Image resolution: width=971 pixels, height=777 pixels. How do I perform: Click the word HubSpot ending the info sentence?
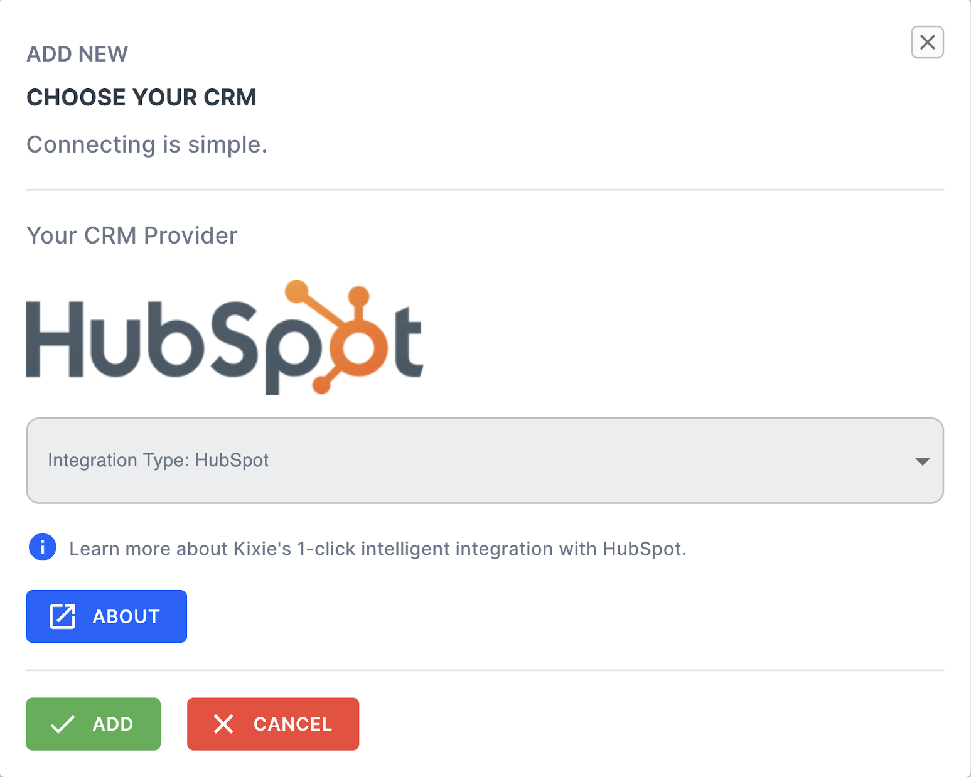(642, 549)
